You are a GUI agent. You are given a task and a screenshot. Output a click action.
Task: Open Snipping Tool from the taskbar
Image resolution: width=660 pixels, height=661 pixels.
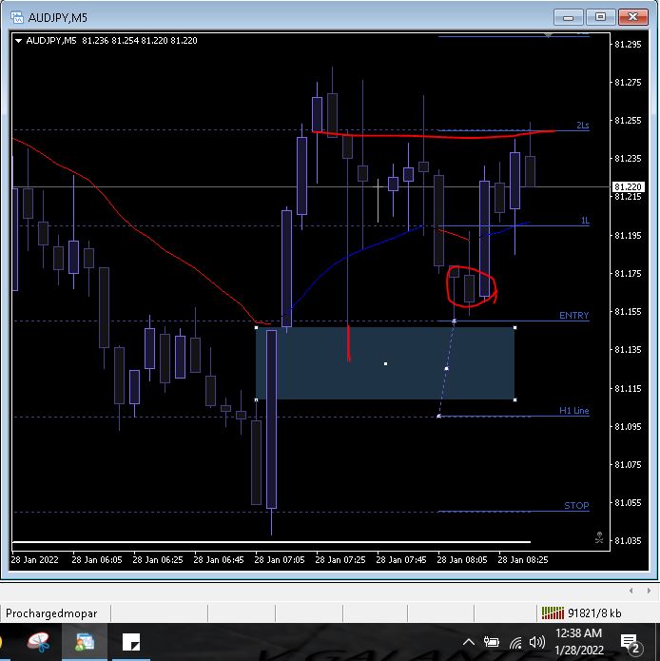pyautogui.click(x=39, y=642)
